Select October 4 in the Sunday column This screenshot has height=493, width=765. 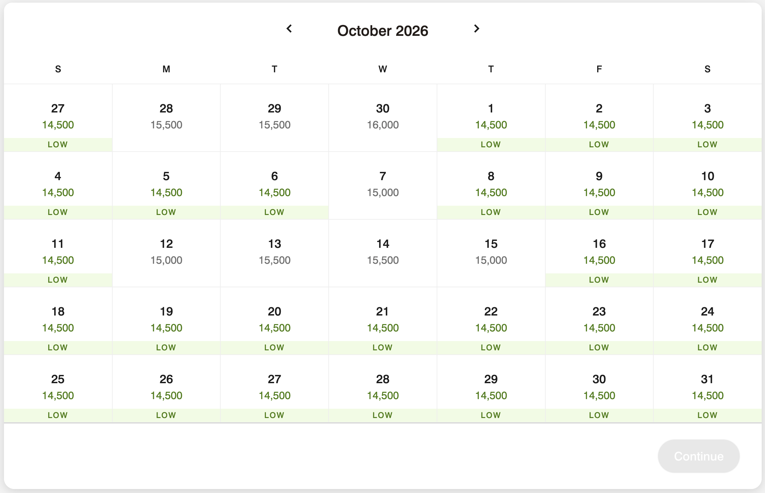58,184
